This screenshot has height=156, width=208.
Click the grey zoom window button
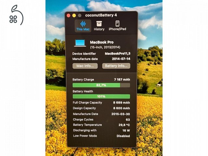point(80,16)
